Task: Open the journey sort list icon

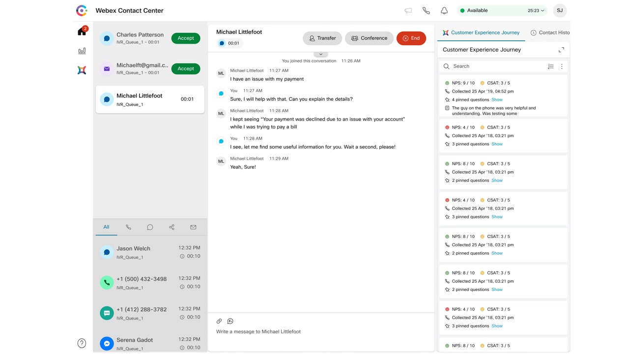Action: tap(551, 66)
